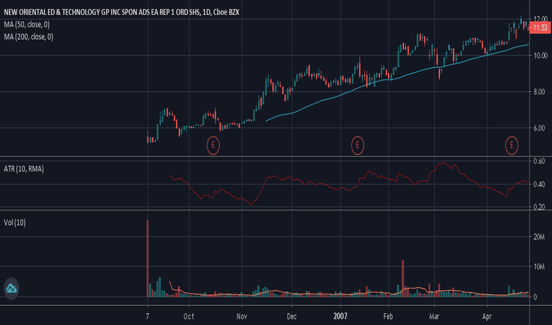The width and height of the screenshot is (552, 325).
Task: Click the Feb label on time axis
Action: (389, 317)
